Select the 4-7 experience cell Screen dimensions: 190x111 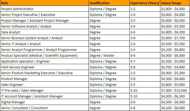145,61
